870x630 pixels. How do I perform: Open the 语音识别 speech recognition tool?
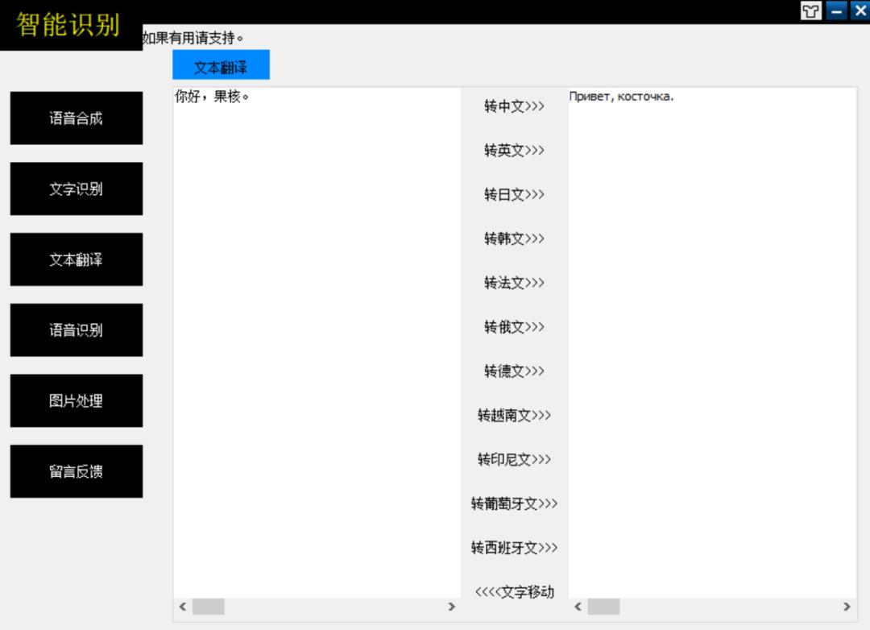click(x=76, y=330)
